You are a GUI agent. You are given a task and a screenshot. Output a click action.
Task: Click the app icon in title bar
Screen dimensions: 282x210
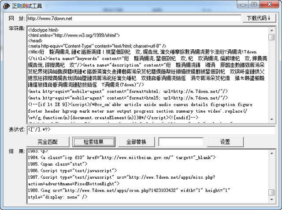point(5,6)
